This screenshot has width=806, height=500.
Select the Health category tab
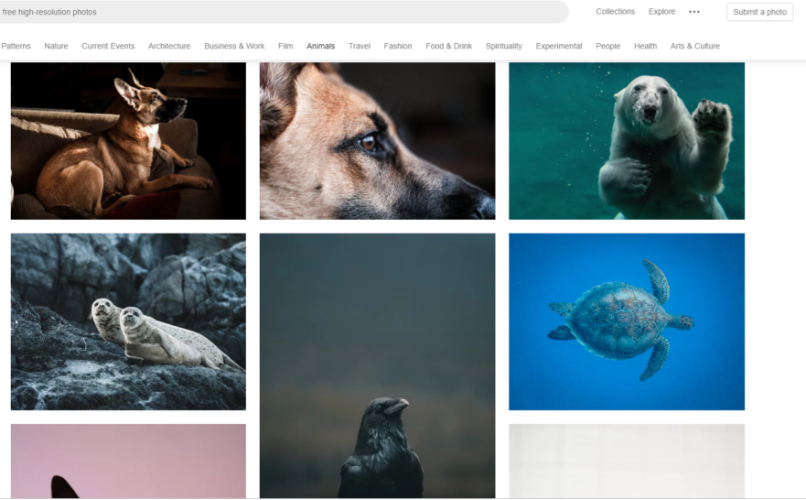(645, 46)
